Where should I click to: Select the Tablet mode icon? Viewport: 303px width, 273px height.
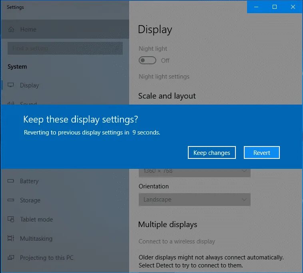tap(11, 219)
